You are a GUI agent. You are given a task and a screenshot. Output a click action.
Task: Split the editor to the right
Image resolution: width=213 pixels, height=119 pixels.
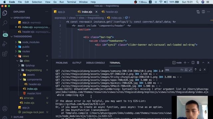(x=203, y=12)
